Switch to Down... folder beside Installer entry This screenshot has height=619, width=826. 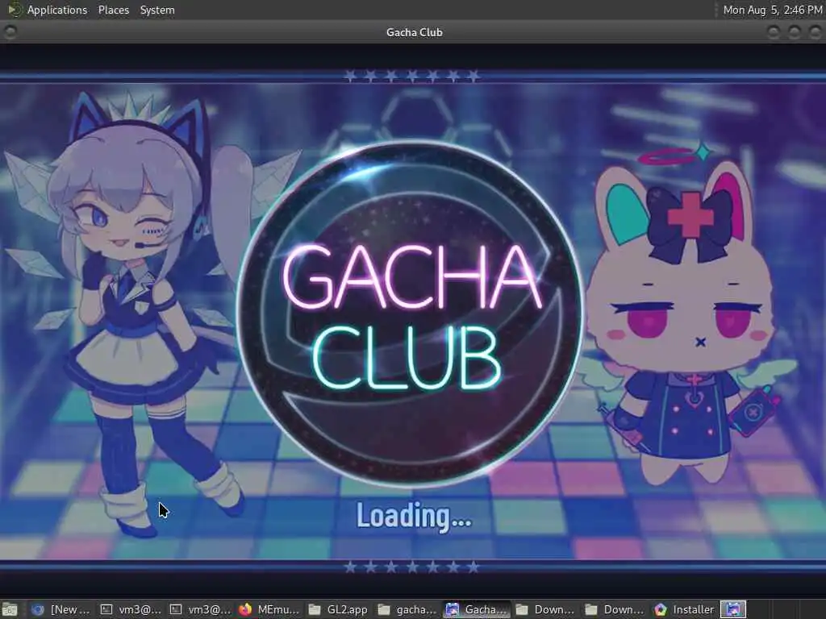coord(615,609)
